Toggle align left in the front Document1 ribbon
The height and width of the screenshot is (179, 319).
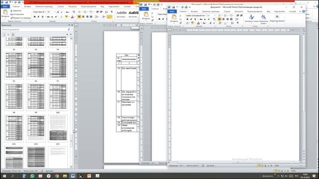point(219,19)
